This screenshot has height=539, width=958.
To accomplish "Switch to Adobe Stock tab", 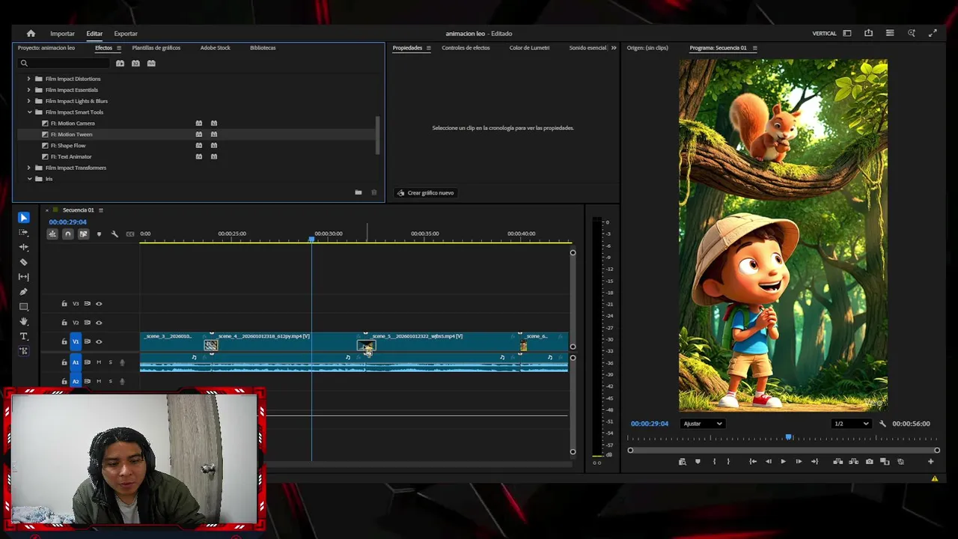I will [x=215, y=48].
